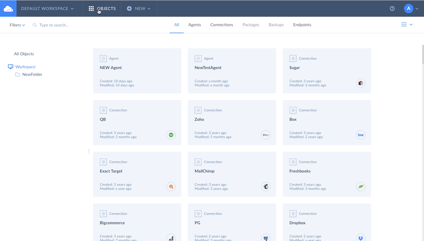The height and width of the screenshot is (241, 424).
Task: Select the All tab
Action: tap(177, 25)
